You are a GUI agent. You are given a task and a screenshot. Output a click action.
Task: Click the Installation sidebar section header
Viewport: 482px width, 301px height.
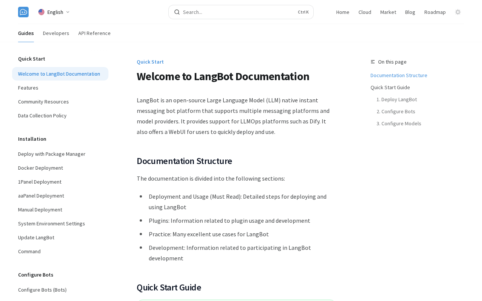32,139
